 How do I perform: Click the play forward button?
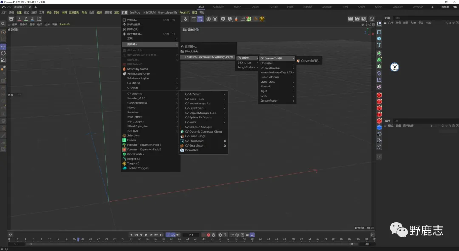146,234
